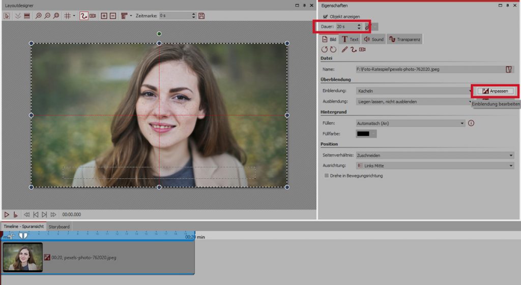Click the save icon next to Zeitmarke
521x285 pixels.
tap(201, 16)
